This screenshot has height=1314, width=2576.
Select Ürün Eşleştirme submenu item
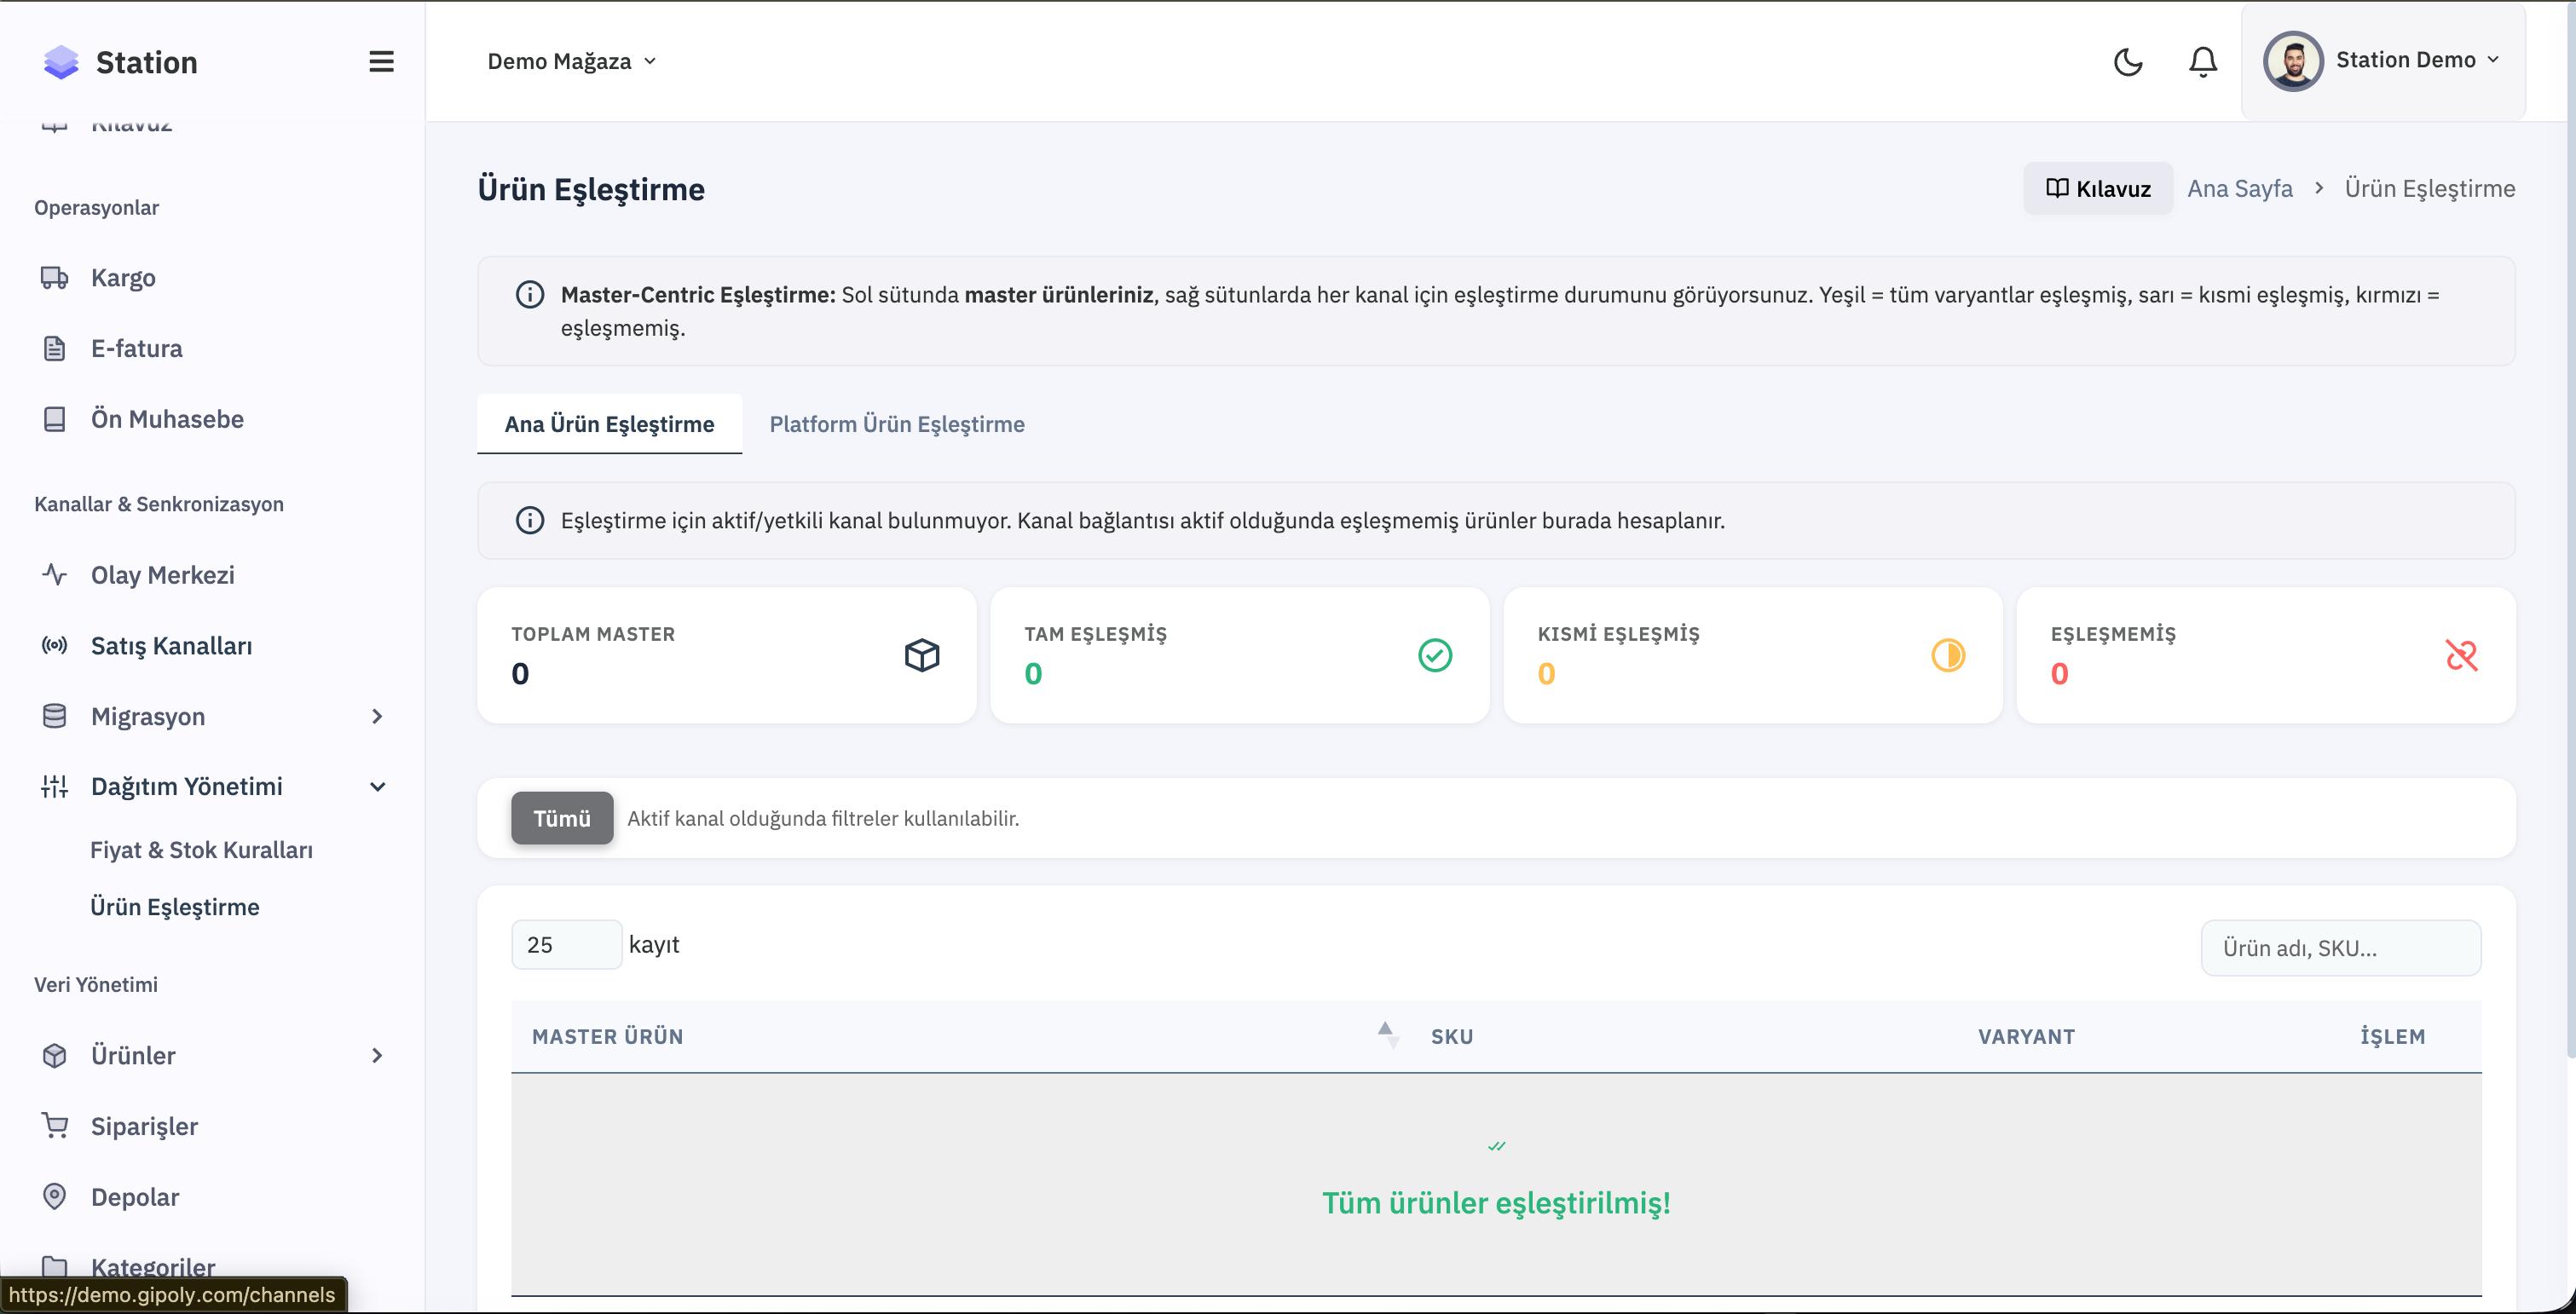pyautogui.click(x=175, y=907)
